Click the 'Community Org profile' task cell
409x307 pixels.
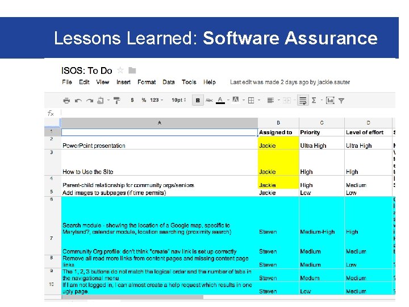click(x=160, y=246)
